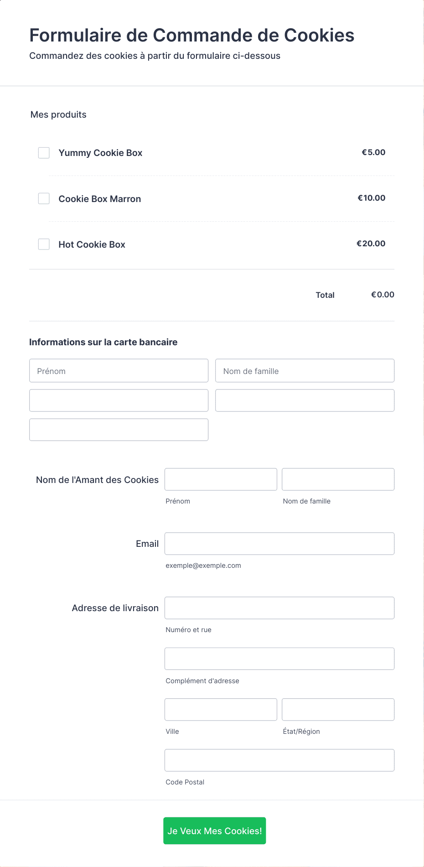Click the Numéro et rue field
424x867 pixels.
click(x=279, y=608)
